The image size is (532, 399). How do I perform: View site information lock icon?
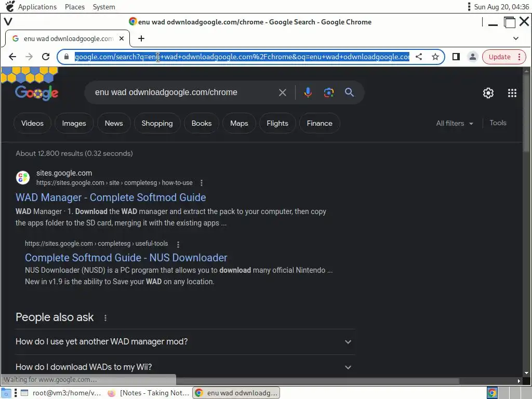(66, 57)
